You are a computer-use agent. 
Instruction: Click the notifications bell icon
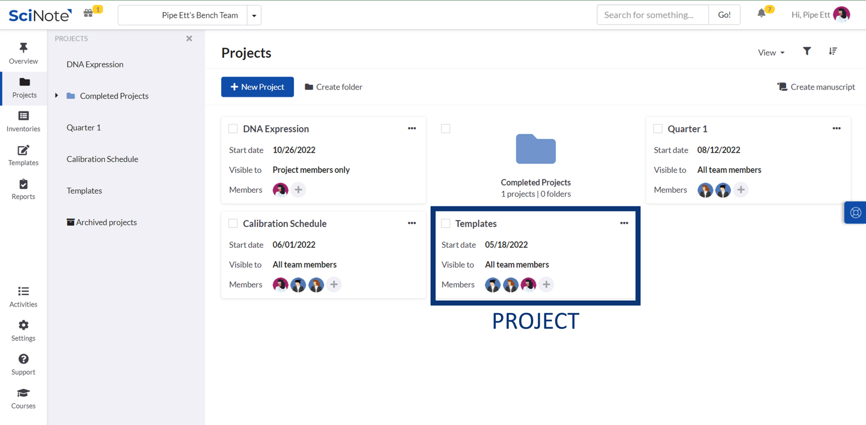coord(761,14)
